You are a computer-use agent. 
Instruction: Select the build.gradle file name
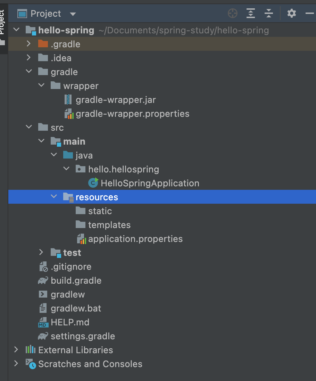(76, 281)
